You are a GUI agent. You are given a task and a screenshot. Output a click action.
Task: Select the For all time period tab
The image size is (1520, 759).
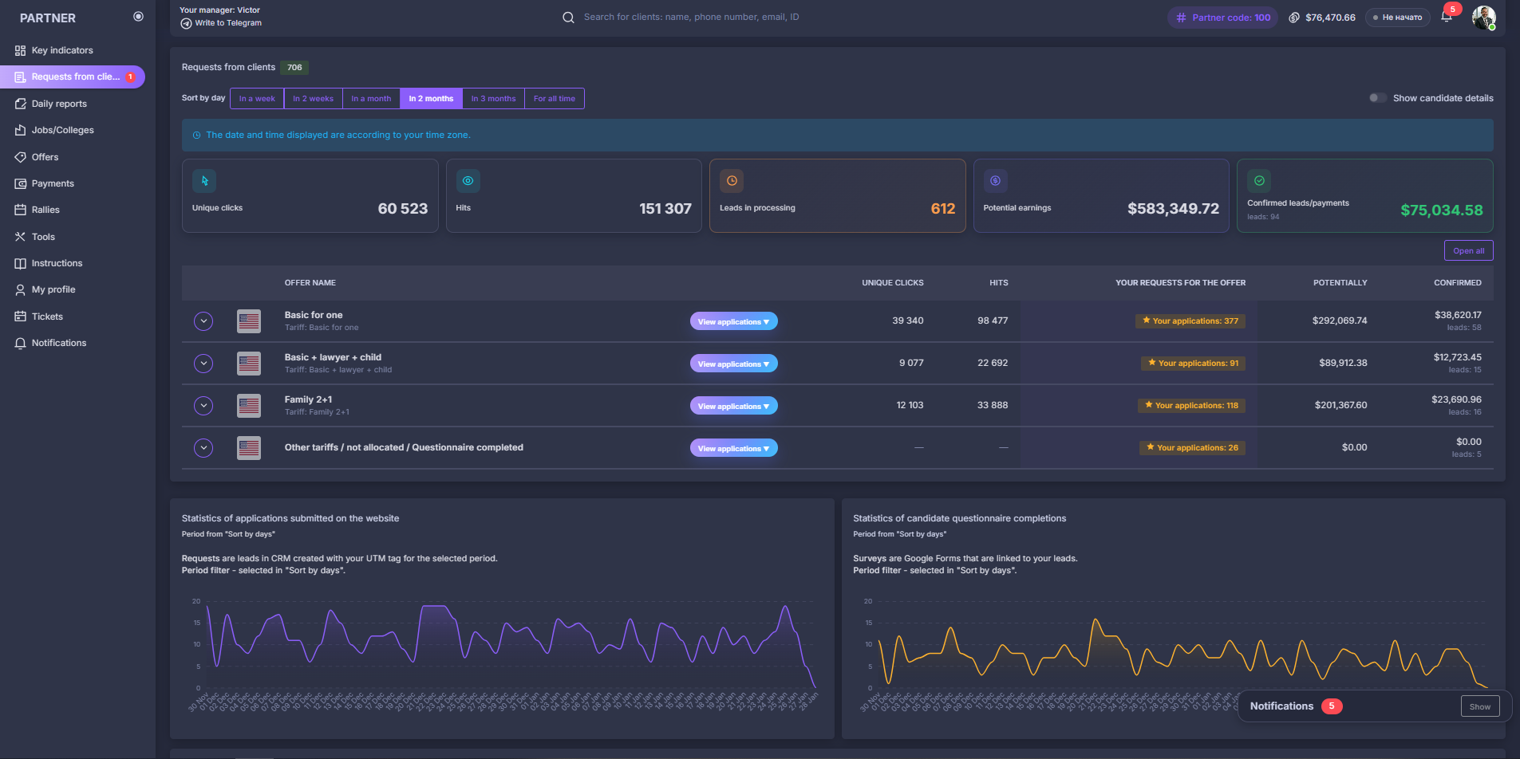coord(554,98)
